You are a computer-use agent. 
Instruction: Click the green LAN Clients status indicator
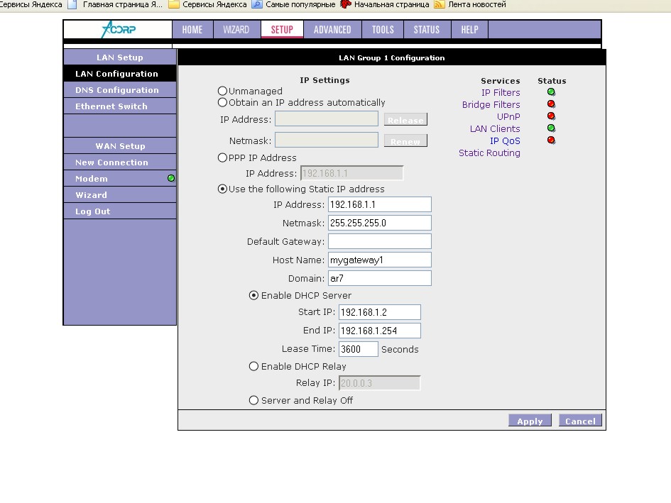(551, 128)
